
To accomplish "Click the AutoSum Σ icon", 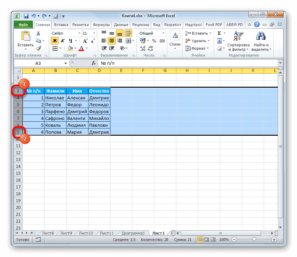I will click(219, 33).
